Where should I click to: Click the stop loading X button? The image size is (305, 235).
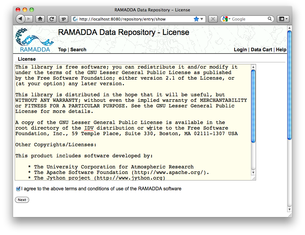pyautogui.click(x=213, y=19)
